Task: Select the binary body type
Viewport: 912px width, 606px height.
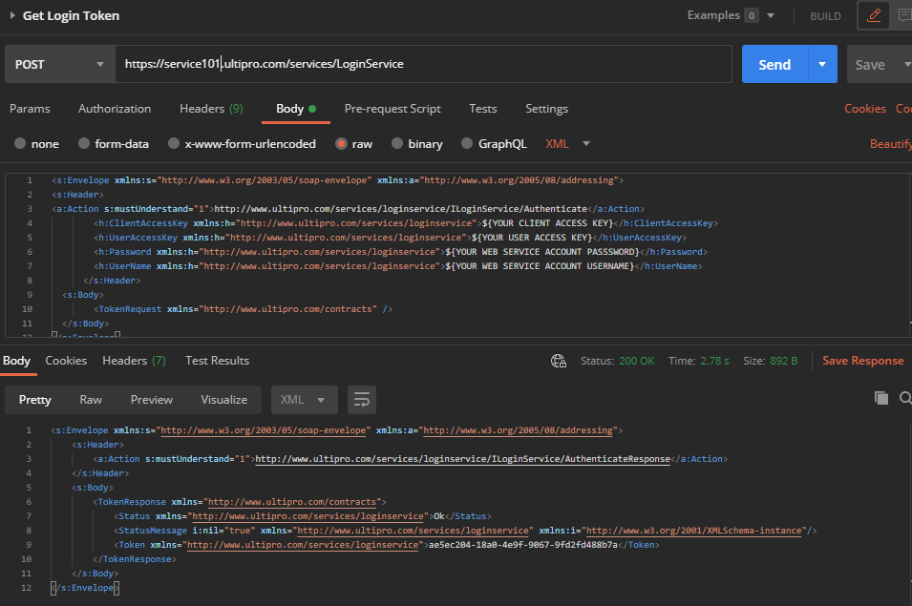Action: click(x=417, y=143)
